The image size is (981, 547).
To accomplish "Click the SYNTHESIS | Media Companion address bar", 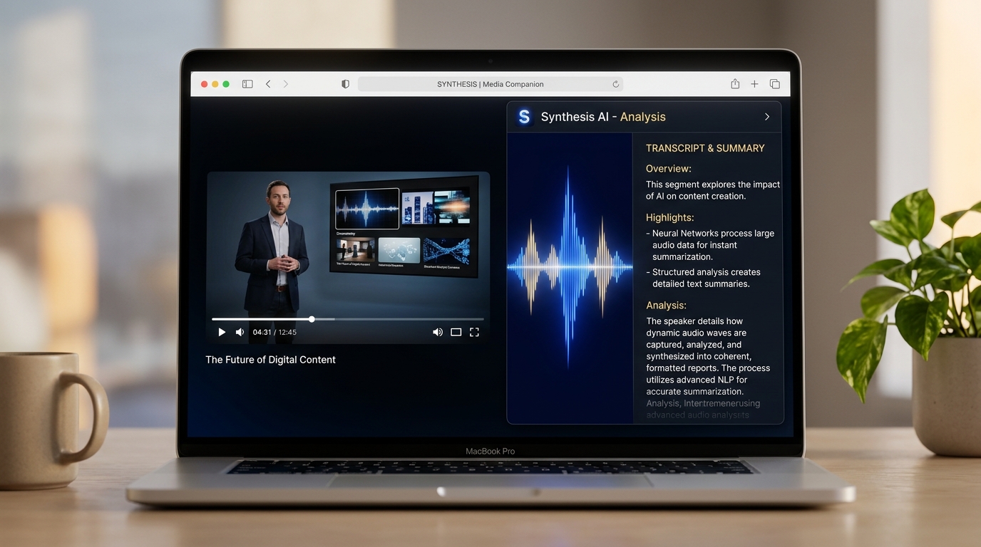I will click(x=490, y=84).
